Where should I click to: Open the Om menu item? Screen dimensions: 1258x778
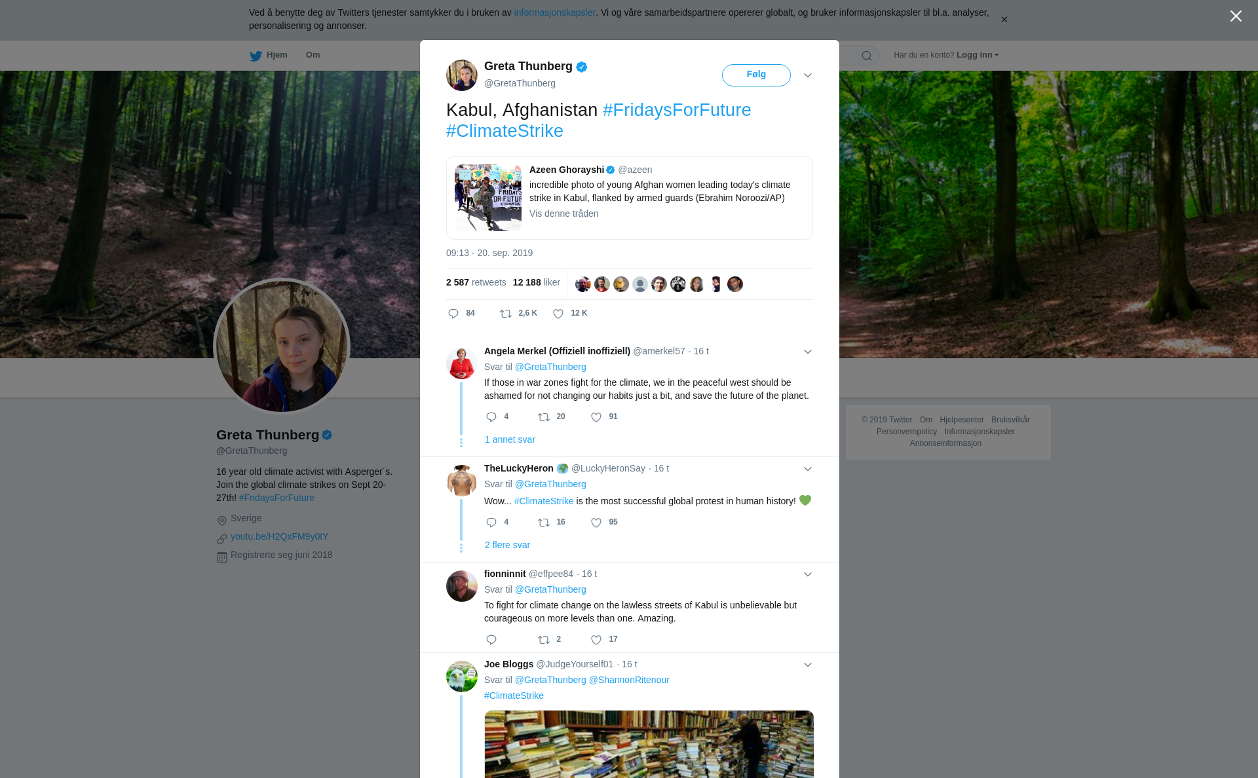click(x=313, y=55)
